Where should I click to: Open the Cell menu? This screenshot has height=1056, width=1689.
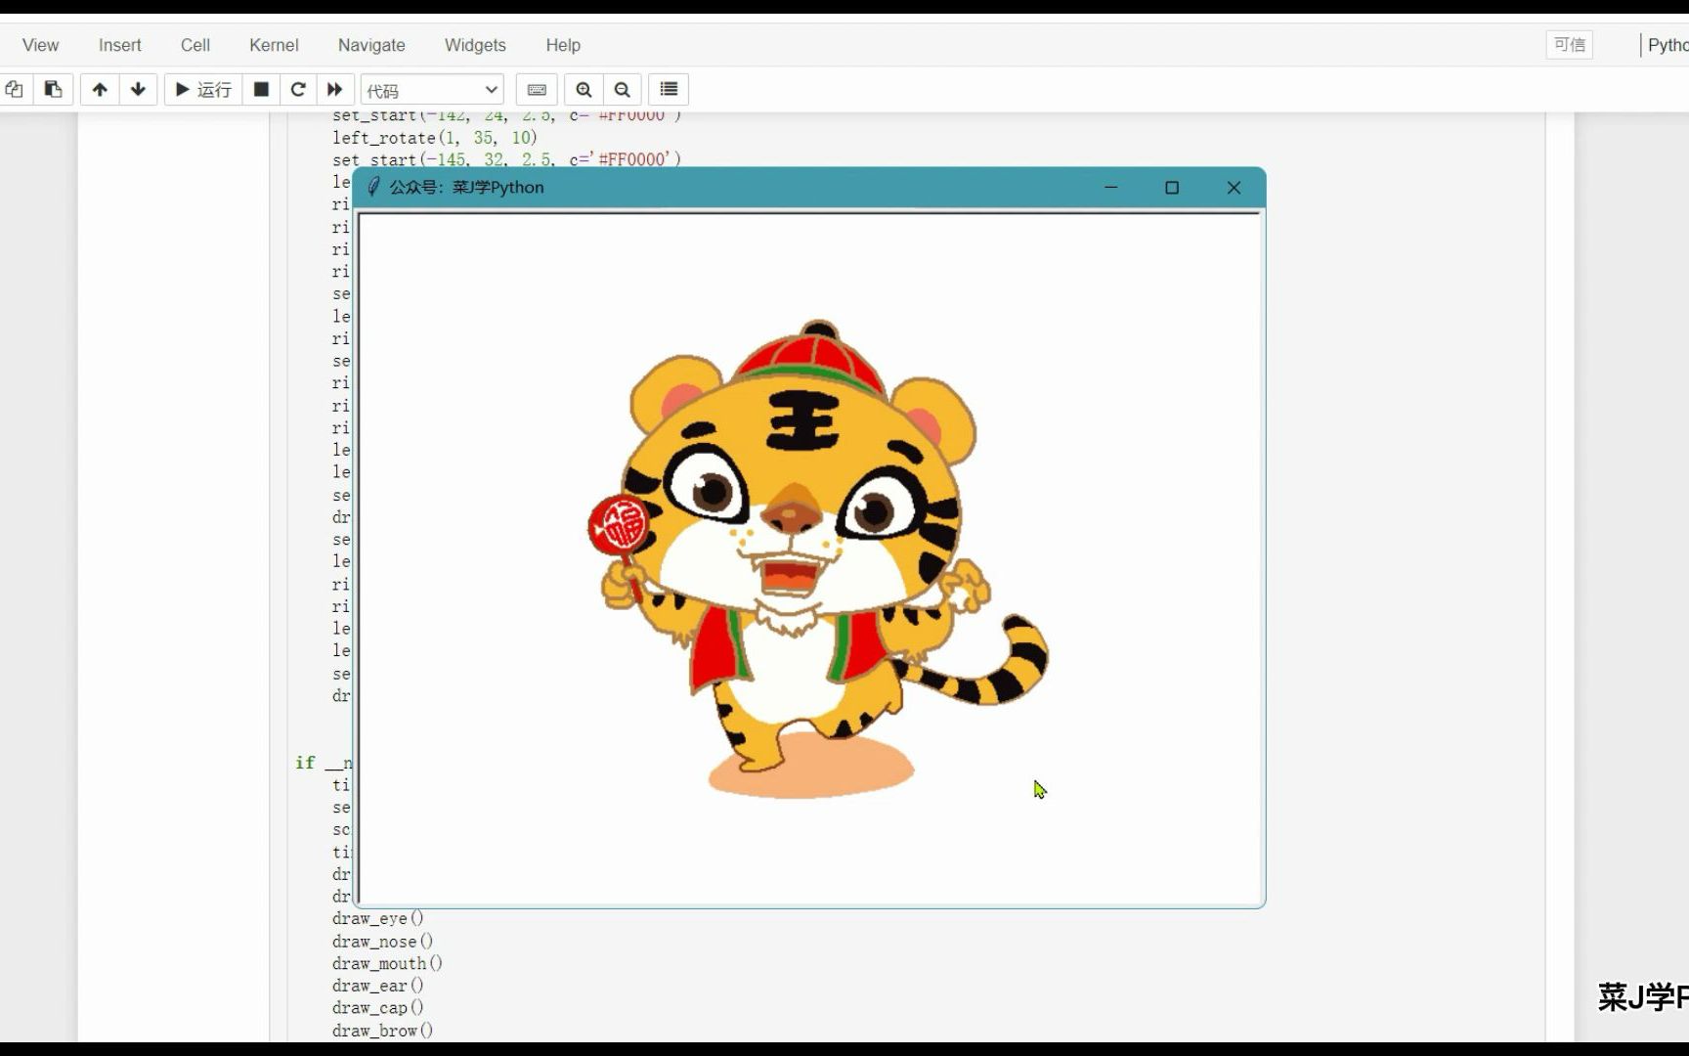(x=195, y=45)
